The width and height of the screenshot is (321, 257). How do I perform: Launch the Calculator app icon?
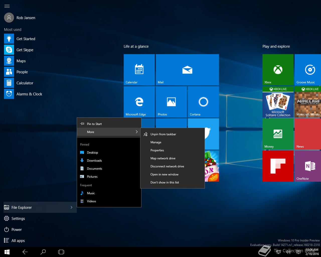9,83
